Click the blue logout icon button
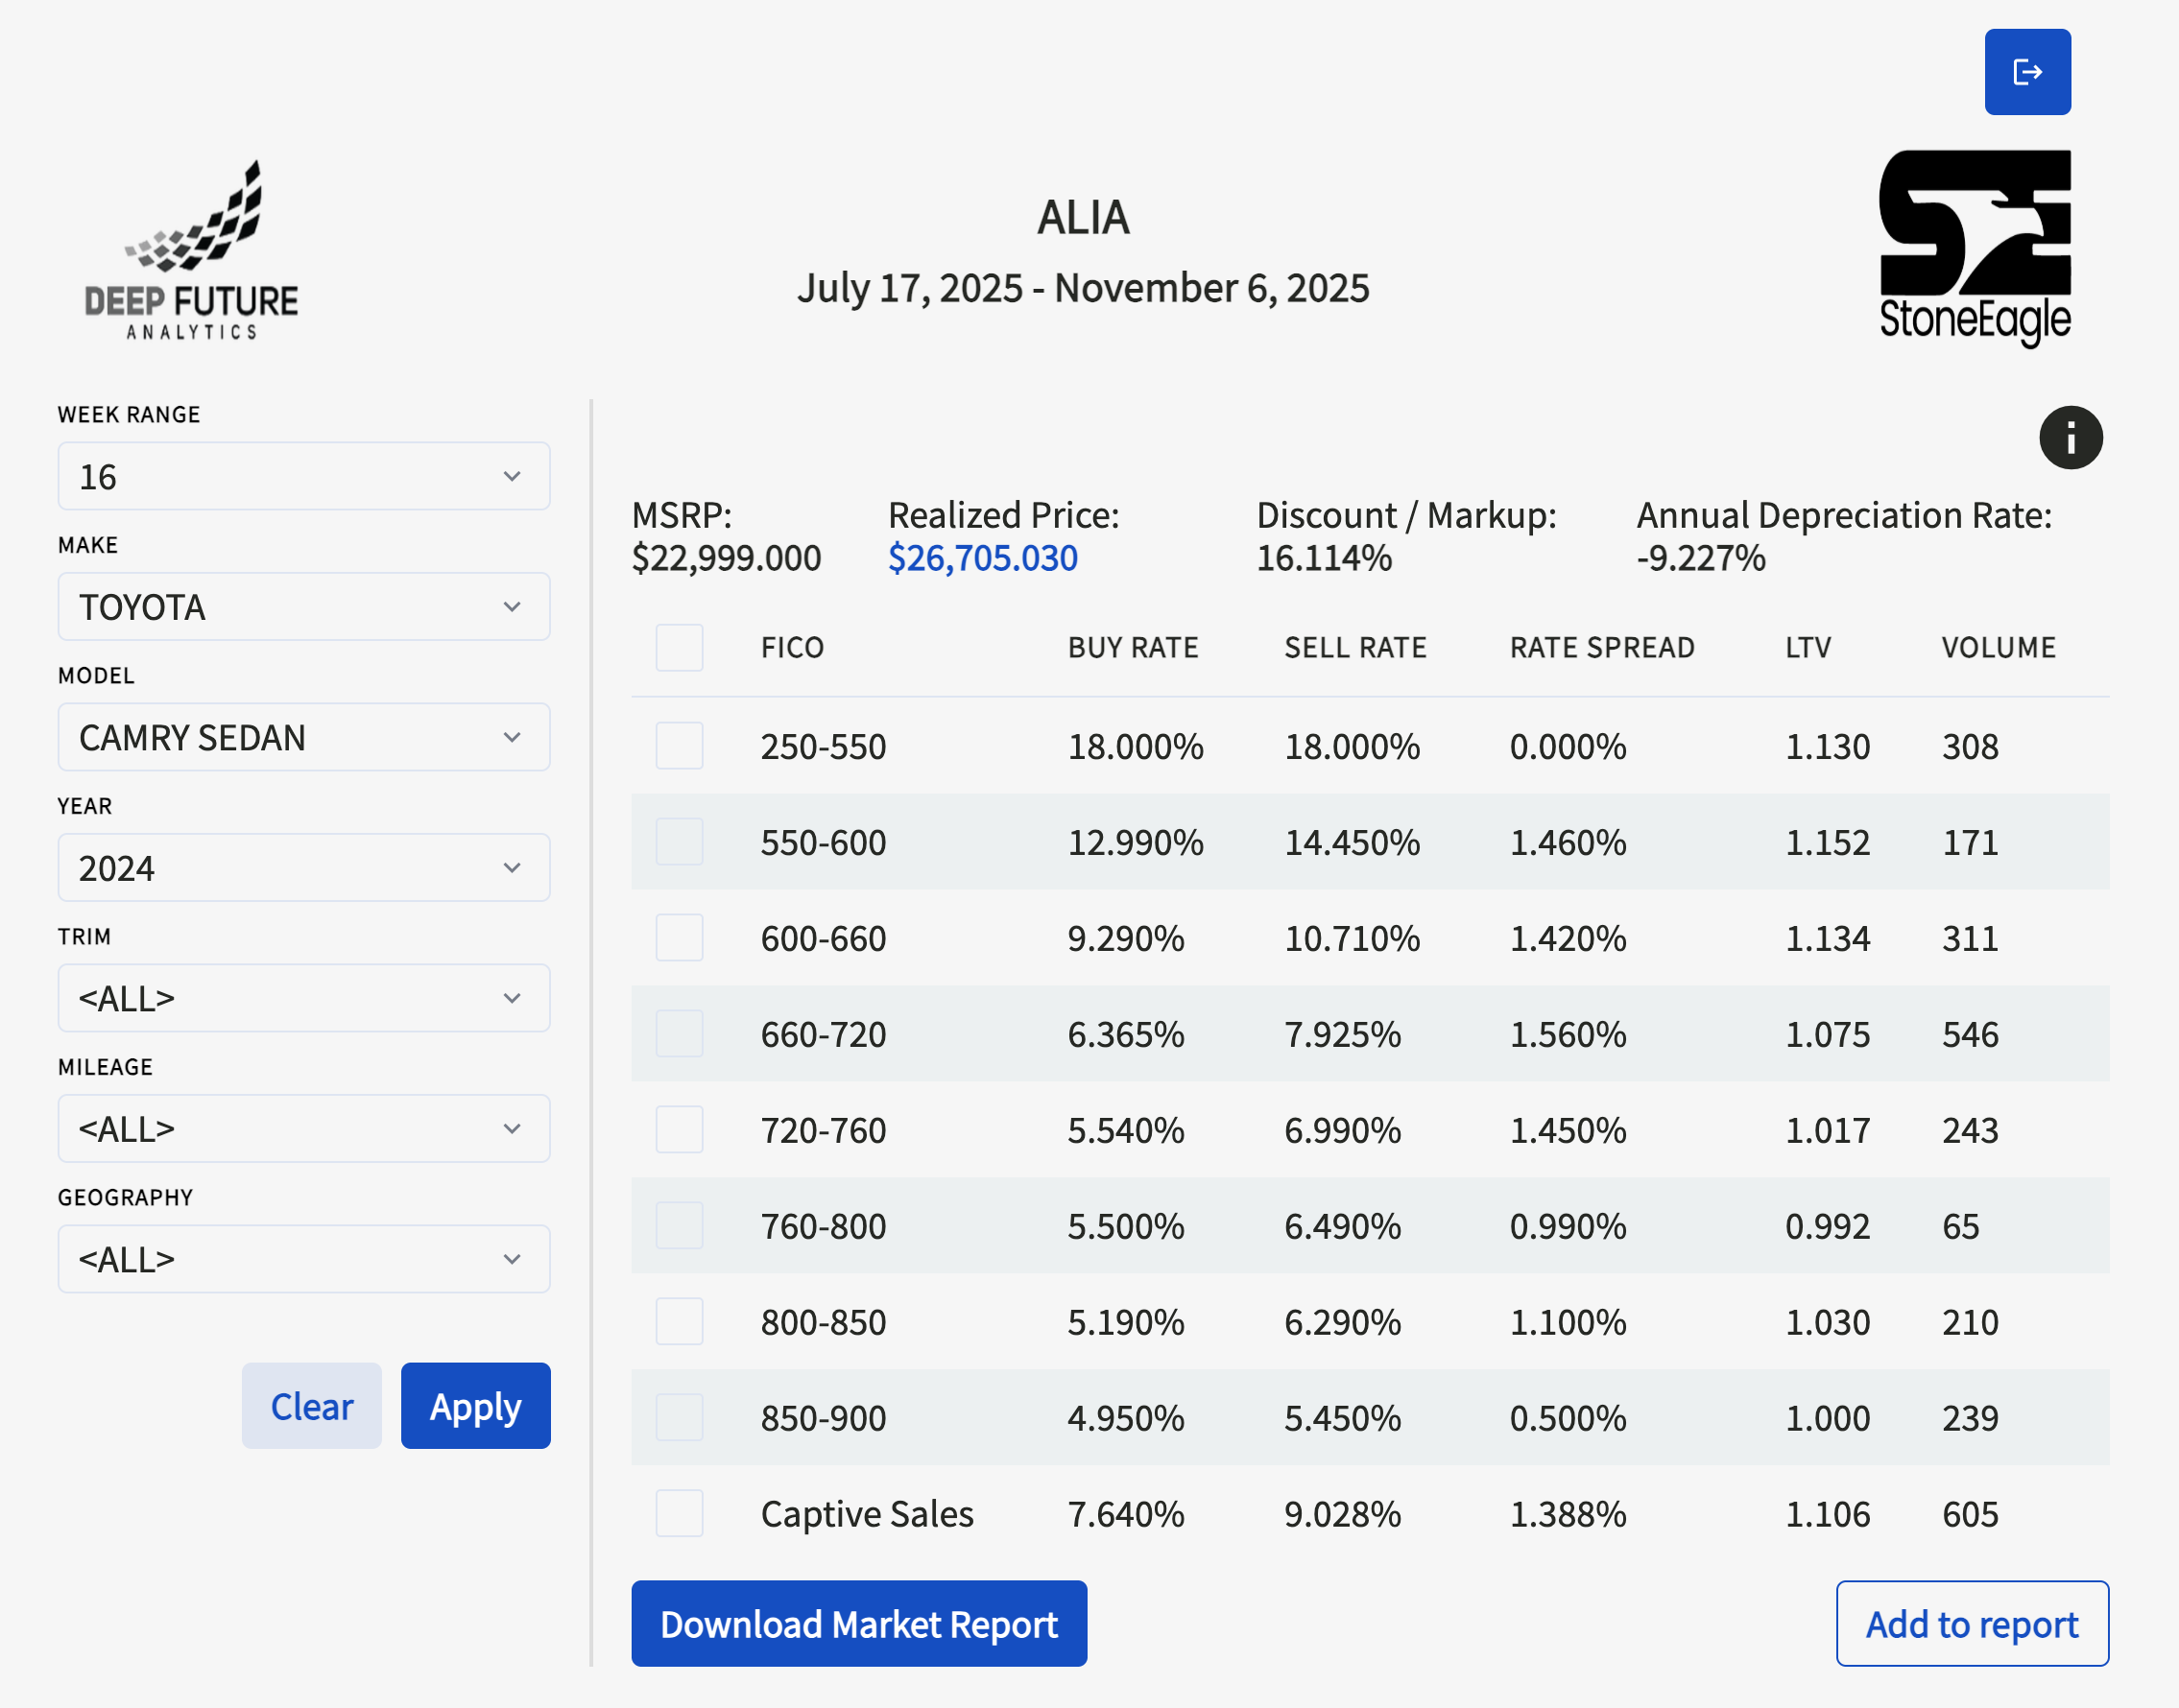 (x=2027, y=72)
